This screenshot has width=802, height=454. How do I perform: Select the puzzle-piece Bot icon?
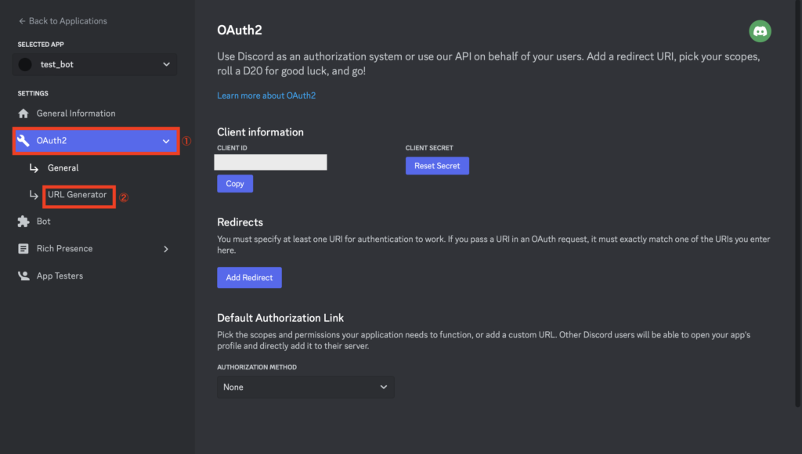(x=22, y=221)
